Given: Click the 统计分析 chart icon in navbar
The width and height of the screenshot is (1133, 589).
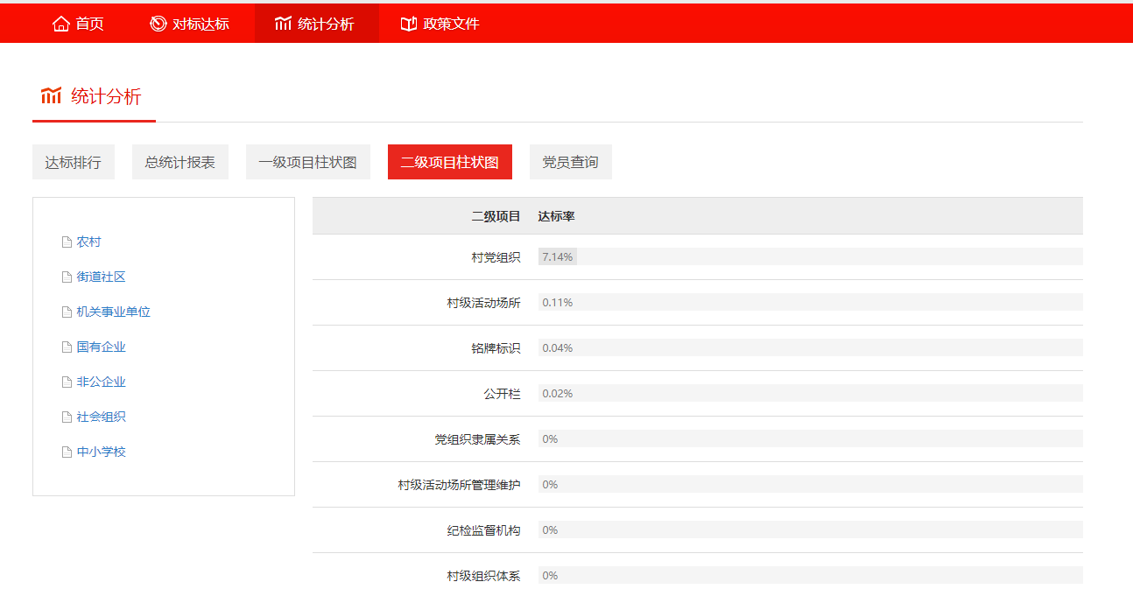Looking at the screenshot, I should (x=283, y=24).
